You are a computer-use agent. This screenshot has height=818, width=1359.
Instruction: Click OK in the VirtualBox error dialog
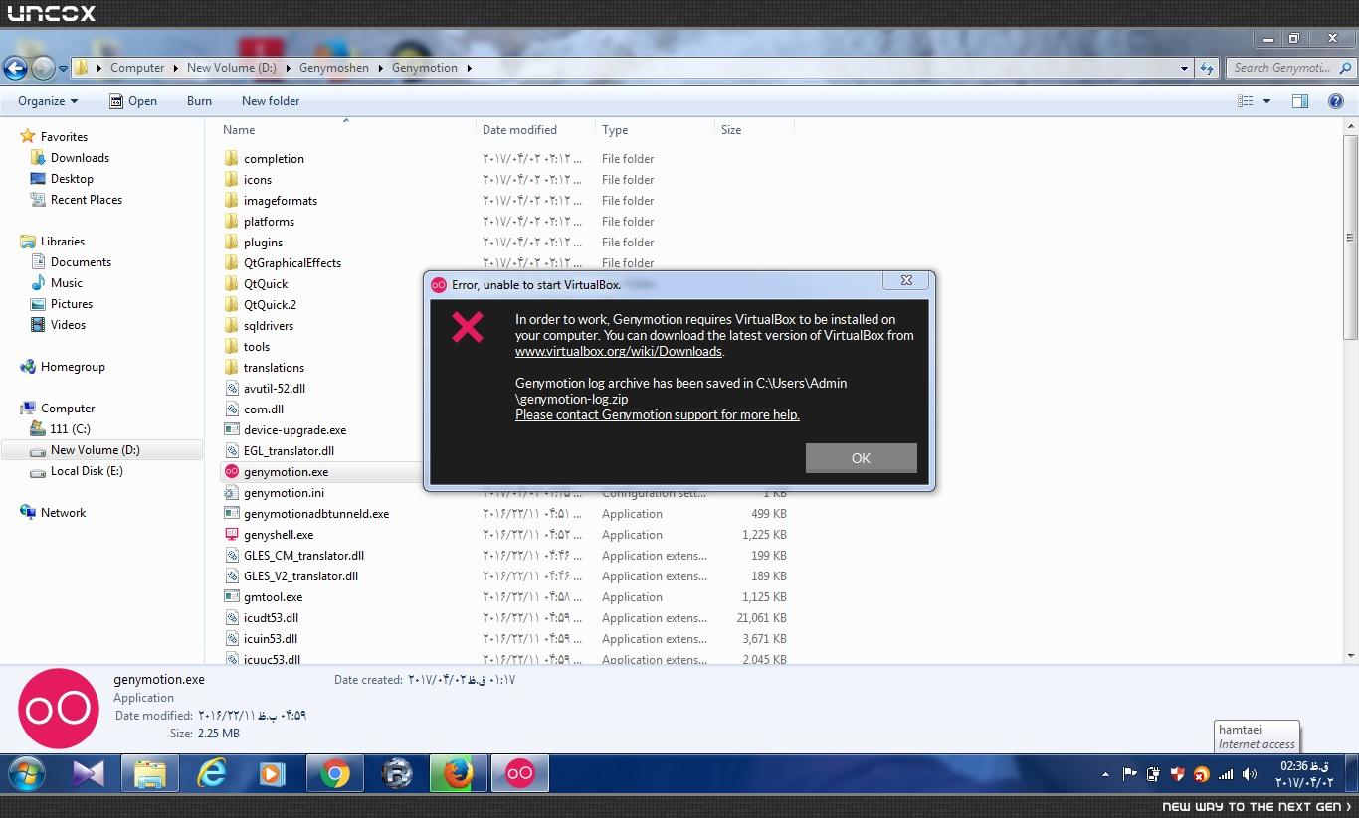coord(861,458)
